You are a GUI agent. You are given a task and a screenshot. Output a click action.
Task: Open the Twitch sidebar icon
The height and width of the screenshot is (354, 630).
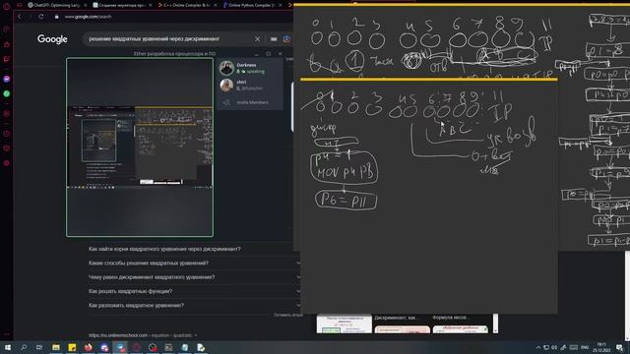click(x=7, y=59)
